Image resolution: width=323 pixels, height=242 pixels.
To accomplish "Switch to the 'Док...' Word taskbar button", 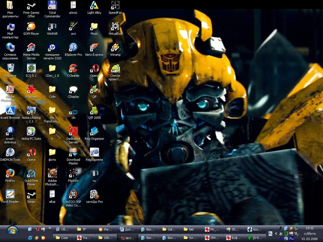I will pyautogui.click(x=128, y=229).
